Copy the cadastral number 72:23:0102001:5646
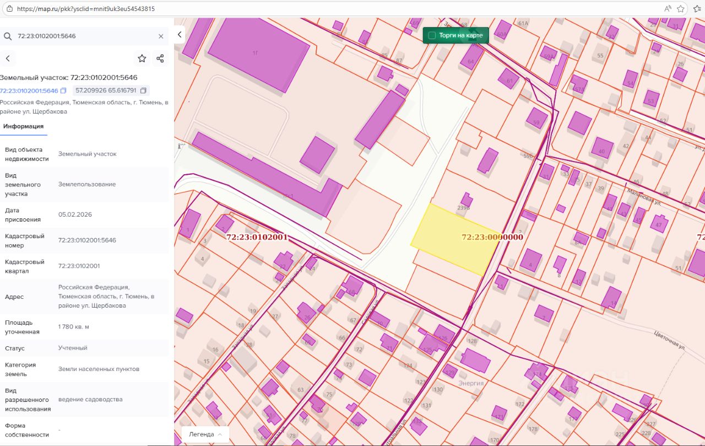The height and width of the screenshot is (446, 705). (x=63, y=90)
